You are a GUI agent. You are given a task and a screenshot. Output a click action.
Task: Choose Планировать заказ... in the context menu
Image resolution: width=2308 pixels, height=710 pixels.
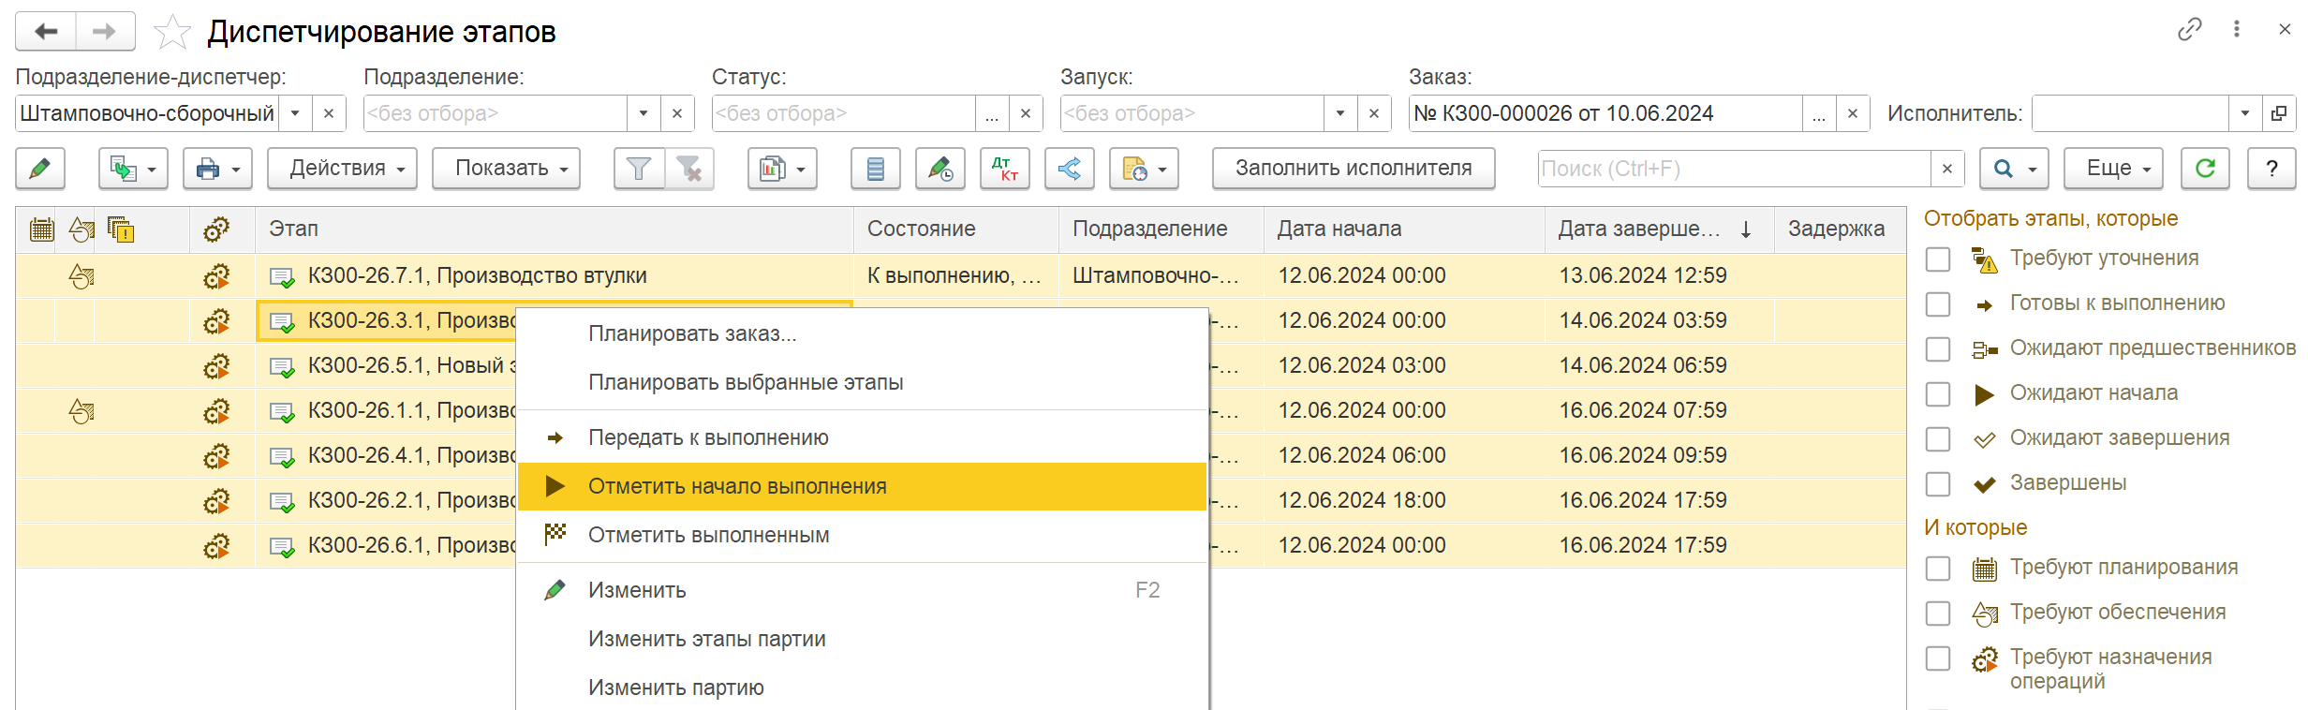(x=862, y=334)
